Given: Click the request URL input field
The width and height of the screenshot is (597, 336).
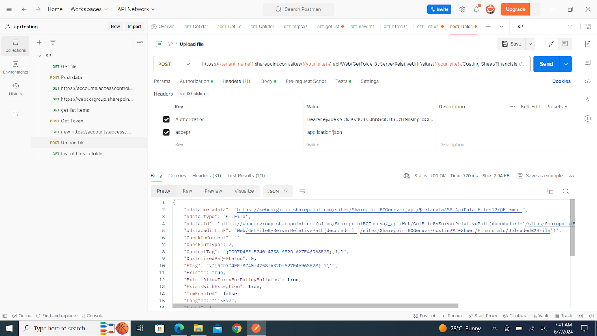Looking at the screenshot, I should click(364, 64).
